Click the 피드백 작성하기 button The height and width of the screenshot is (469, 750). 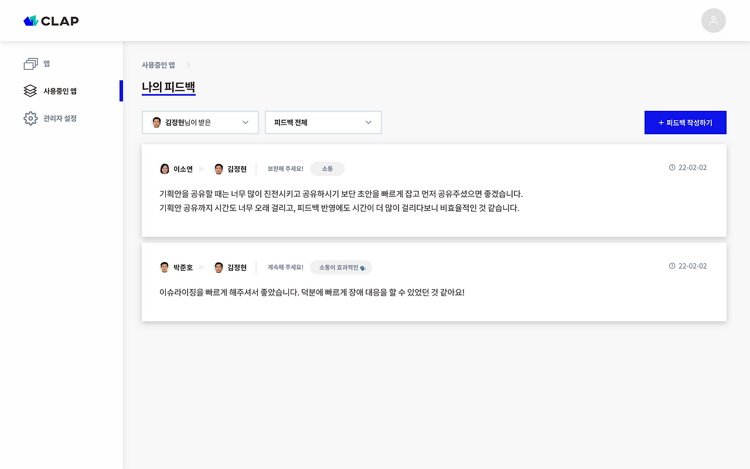[x=686, y=122]
